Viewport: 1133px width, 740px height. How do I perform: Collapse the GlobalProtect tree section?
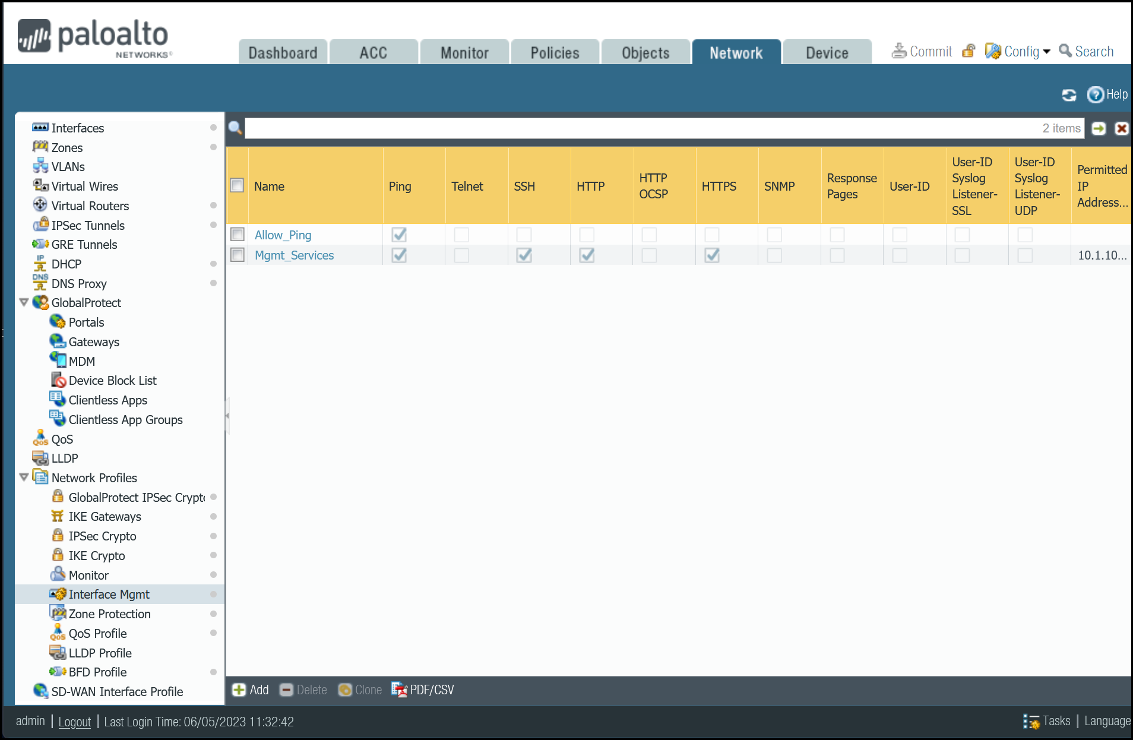click(24, 302)
